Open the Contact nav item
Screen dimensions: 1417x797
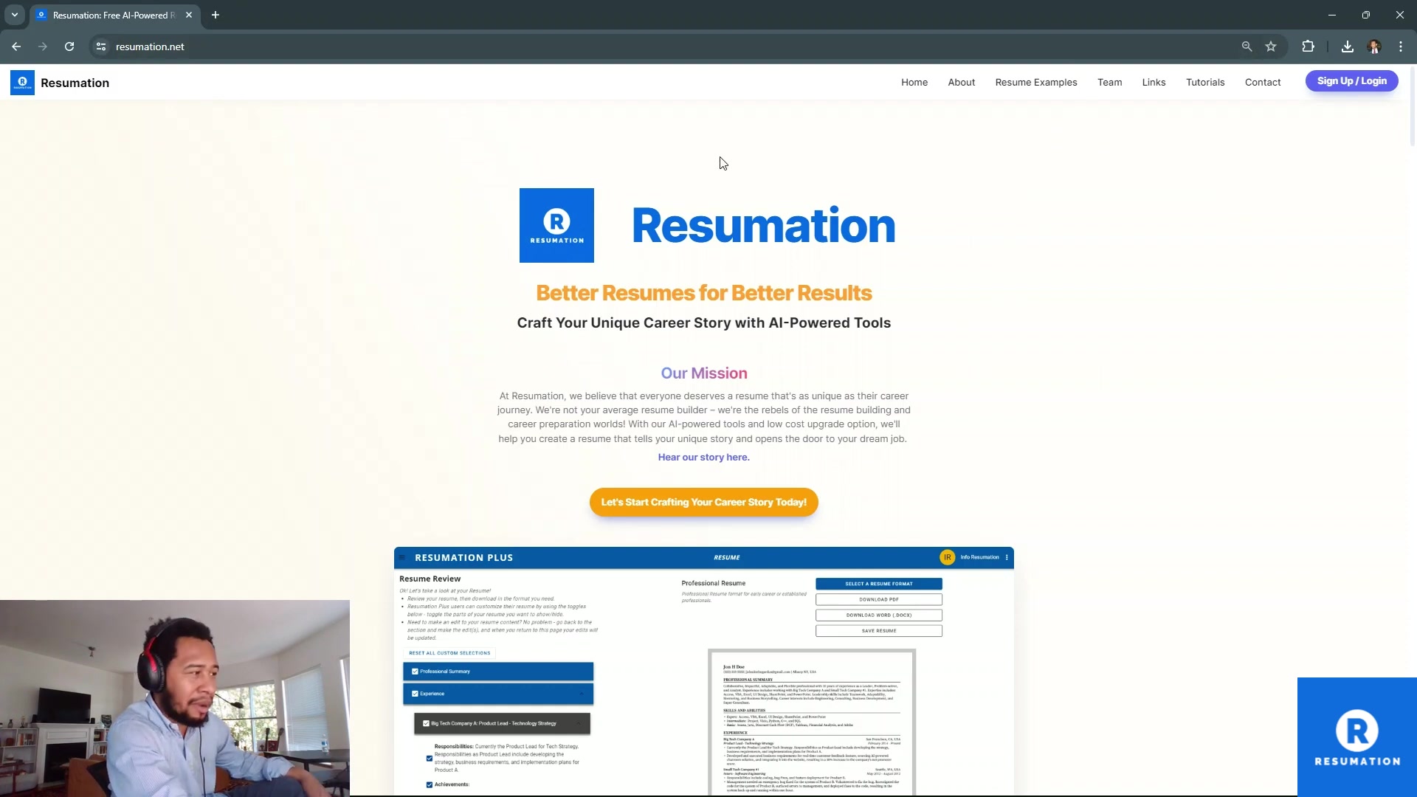pyautogui.click(x=1263, y=82)
